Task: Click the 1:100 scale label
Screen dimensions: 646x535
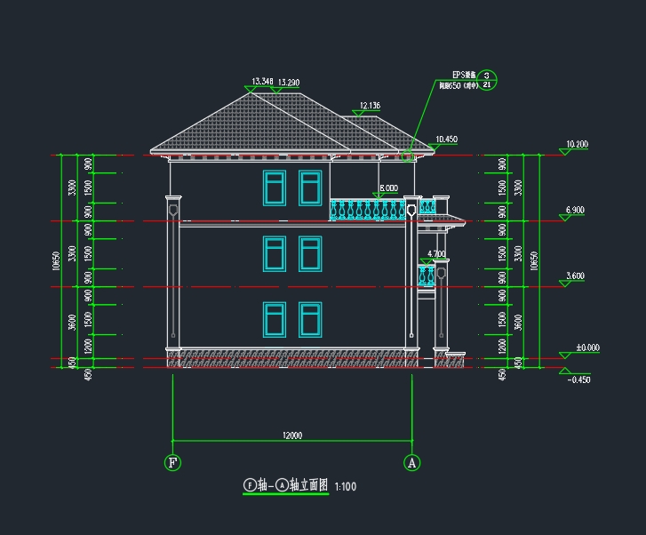Action: coord(346,487)
